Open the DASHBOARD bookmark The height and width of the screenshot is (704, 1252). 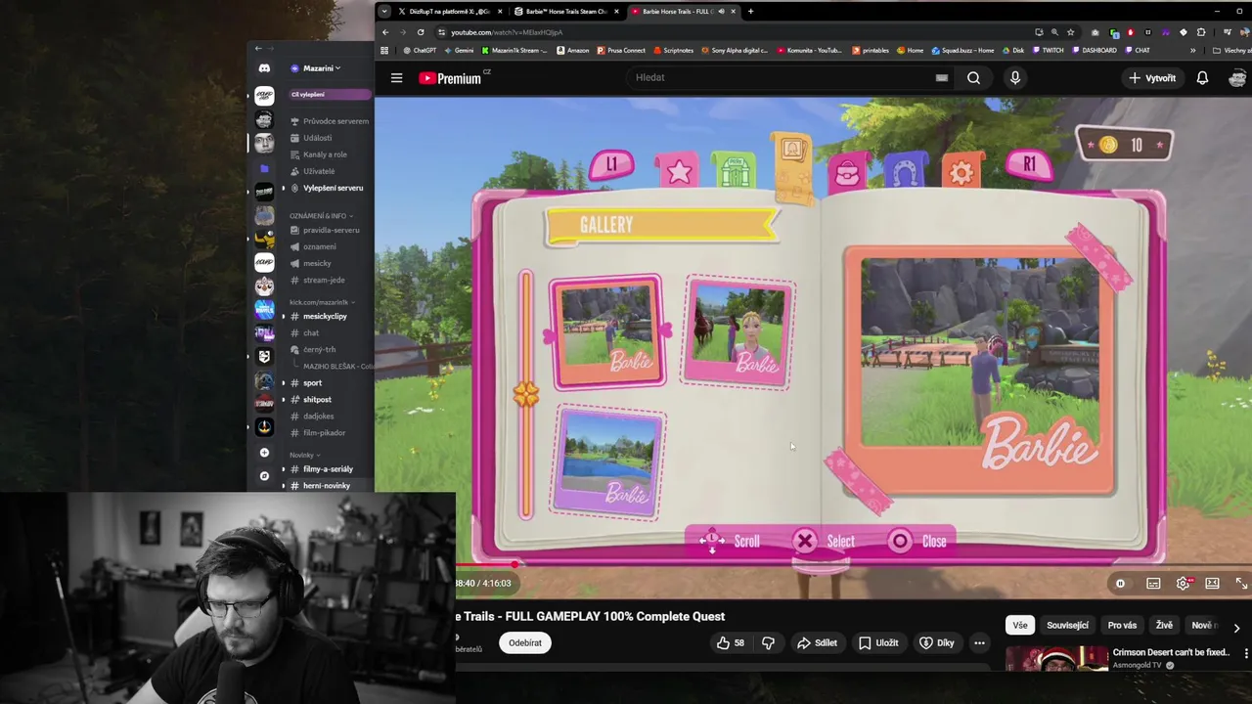(1094, 50)
